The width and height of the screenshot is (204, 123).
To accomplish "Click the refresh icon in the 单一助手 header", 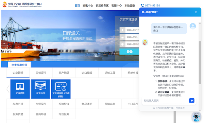I will [196, 12].
